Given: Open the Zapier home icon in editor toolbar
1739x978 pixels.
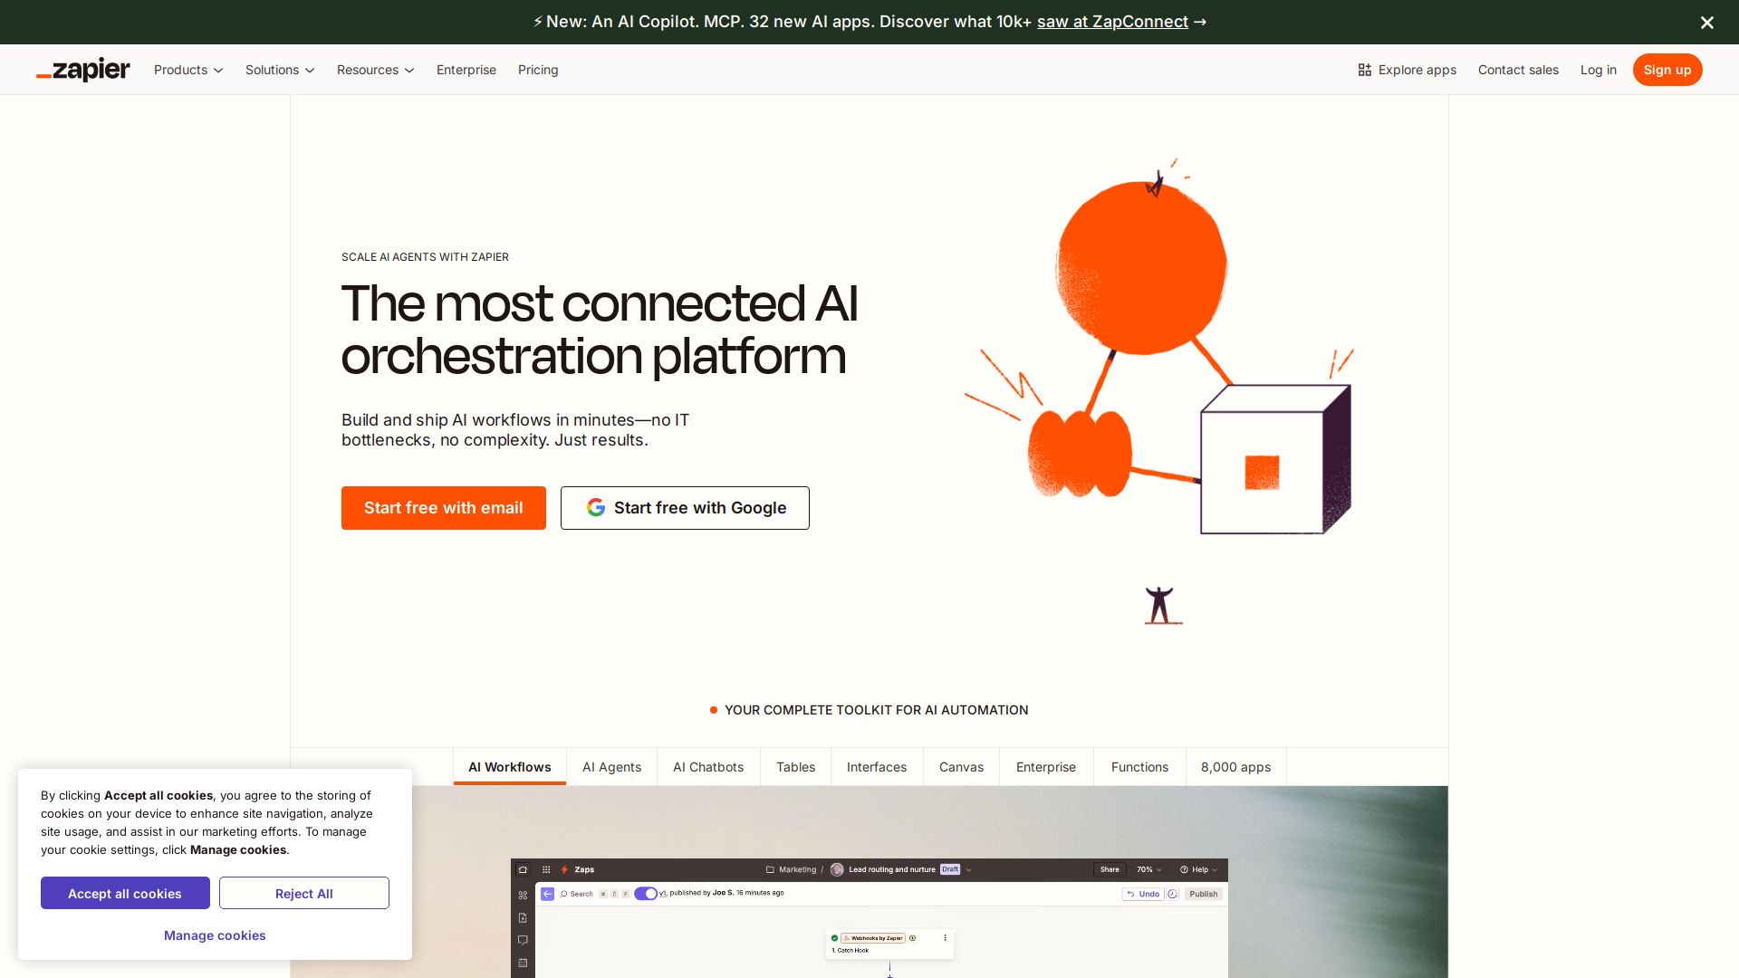Looking at the screenshot, I should tap(523, 869).
